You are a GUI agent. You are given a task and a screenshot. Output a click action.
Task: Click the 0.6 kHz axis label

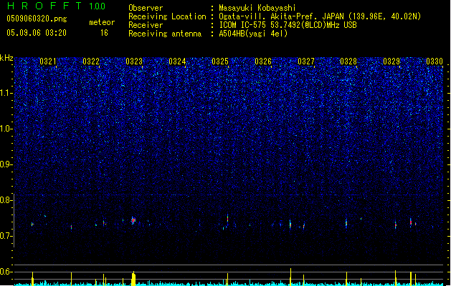[x=6, y=272]
